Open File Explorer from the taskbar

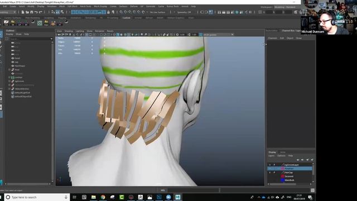coord(94,197)
